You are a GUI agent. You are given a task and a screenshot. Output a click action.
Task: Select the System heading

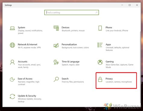21,27
